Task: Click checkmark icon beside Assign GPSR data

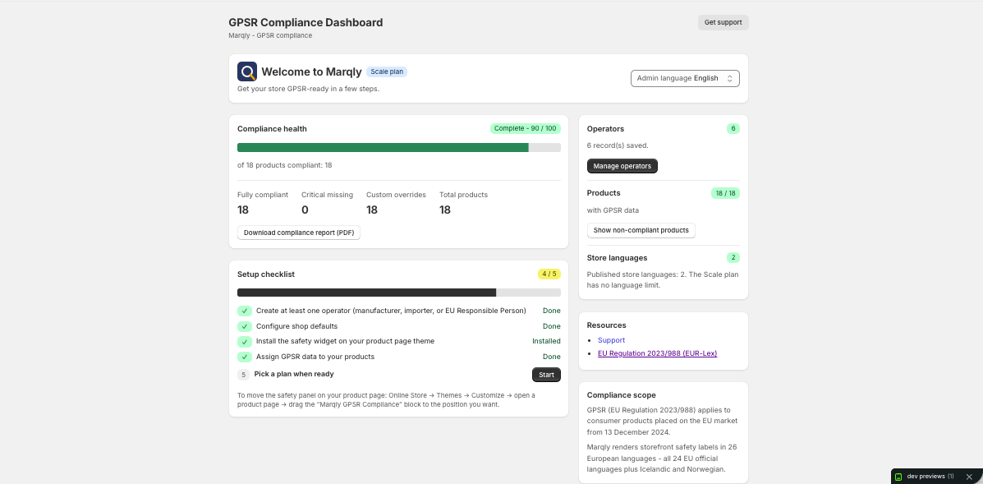Action: pyautogui.click(x=245, y=357)
